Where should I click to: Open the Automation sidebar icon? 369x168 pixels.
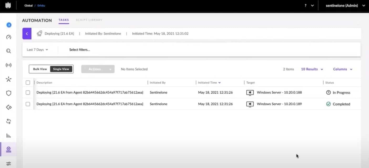(9, 149)
